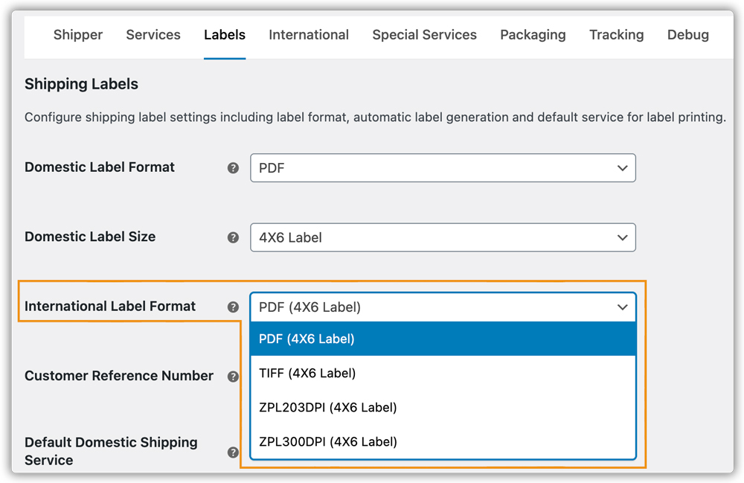
Task: Collapse the International Label Format dropdown
Action: coord(443,307)
